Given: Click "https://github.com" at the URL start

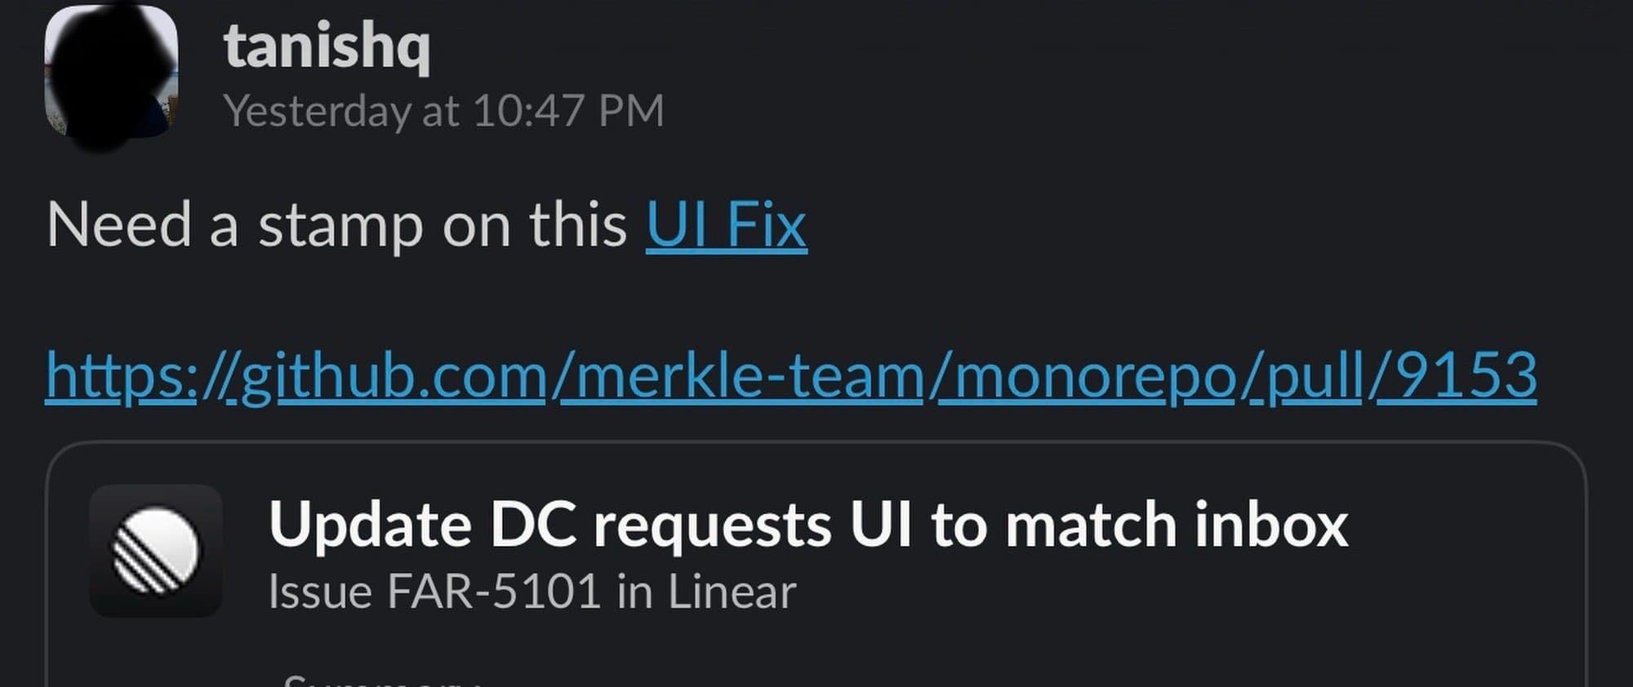Looking at the screenshot, I should 296,375.
